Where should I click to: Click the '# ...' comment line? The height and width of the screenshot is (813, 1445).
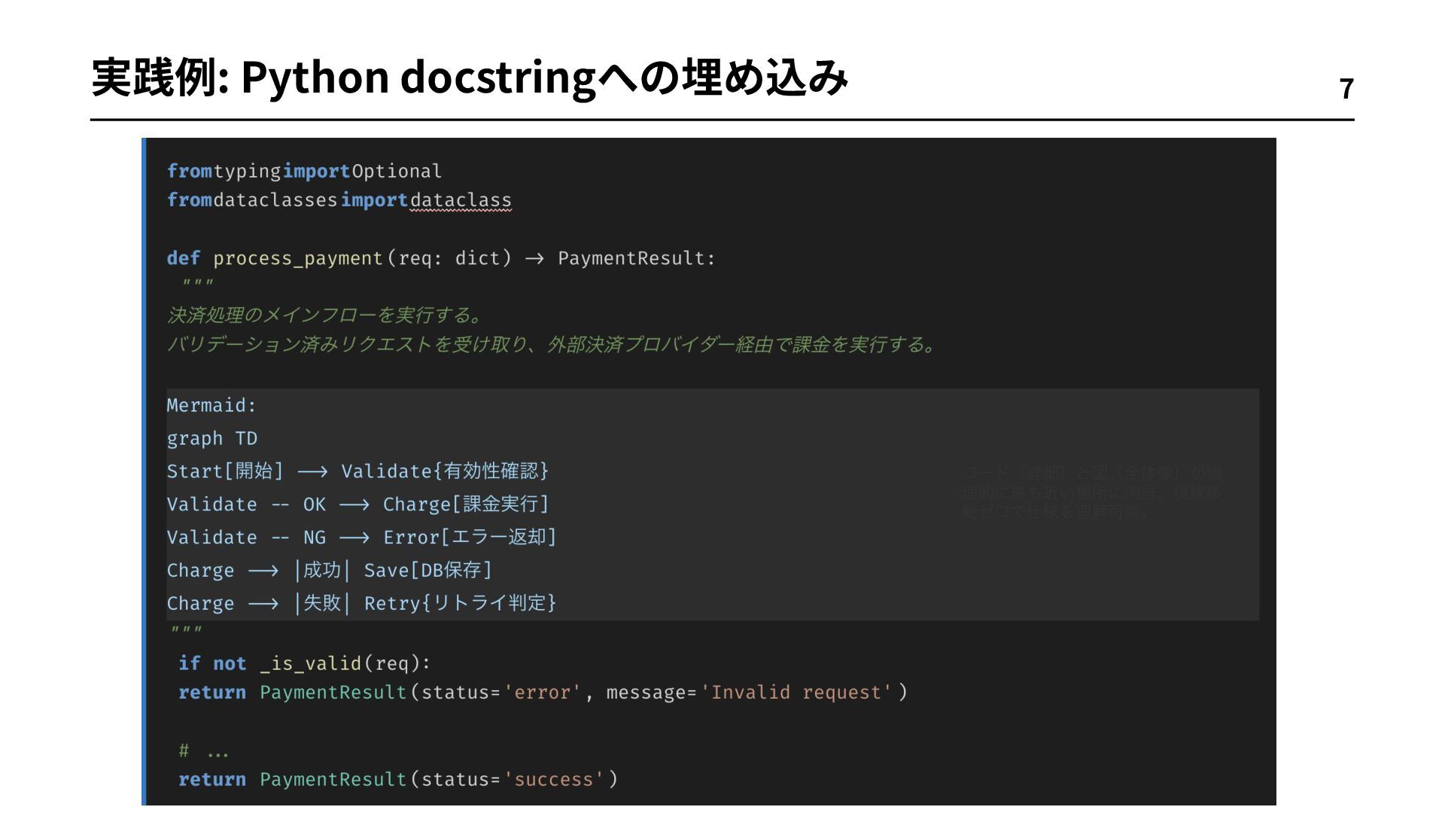[203, 751]
